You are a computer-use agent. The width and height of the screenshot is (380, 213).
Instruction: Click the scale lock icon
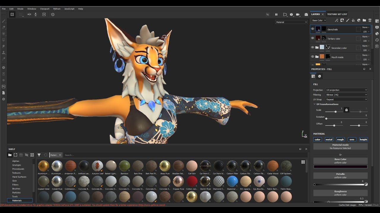(346, 110)
